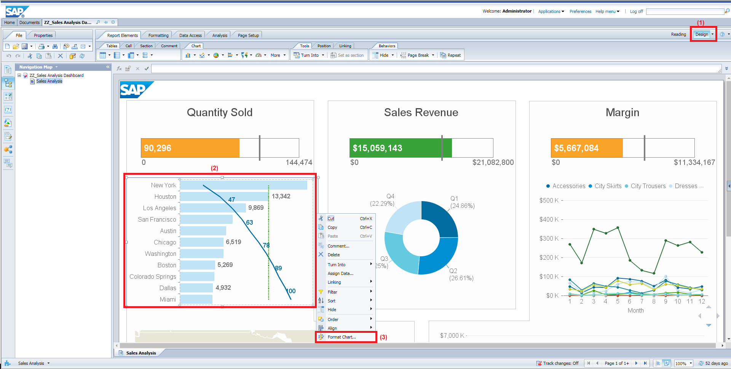Insert a gauge chart icon
Screen dimensions: 731x369
point(259,55)
